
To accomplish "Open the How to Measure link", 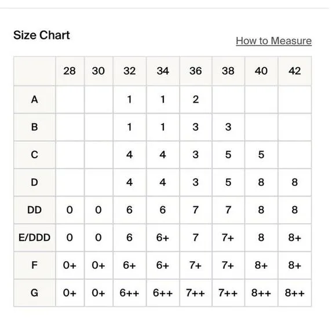I will point(273,41).
